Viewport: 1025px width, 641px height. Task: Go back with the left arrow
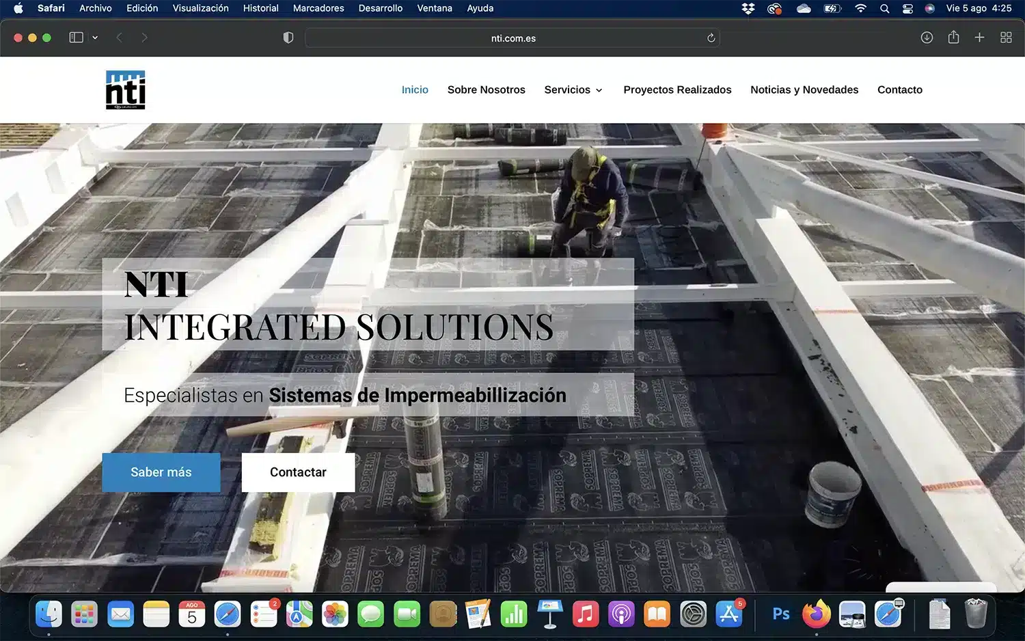click(120, 38)
